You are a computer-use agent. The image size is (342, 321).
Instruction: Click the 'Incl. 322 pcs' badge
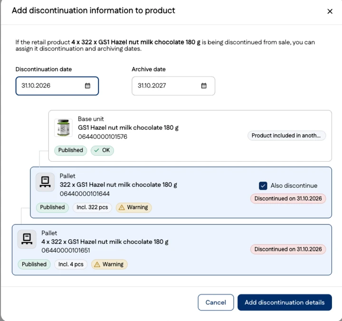pos(92,207)
